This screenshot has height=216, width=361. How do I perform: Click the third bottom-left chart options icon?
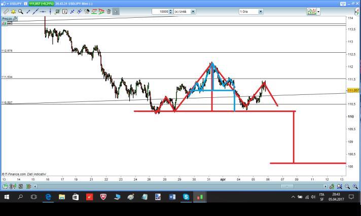20,186
